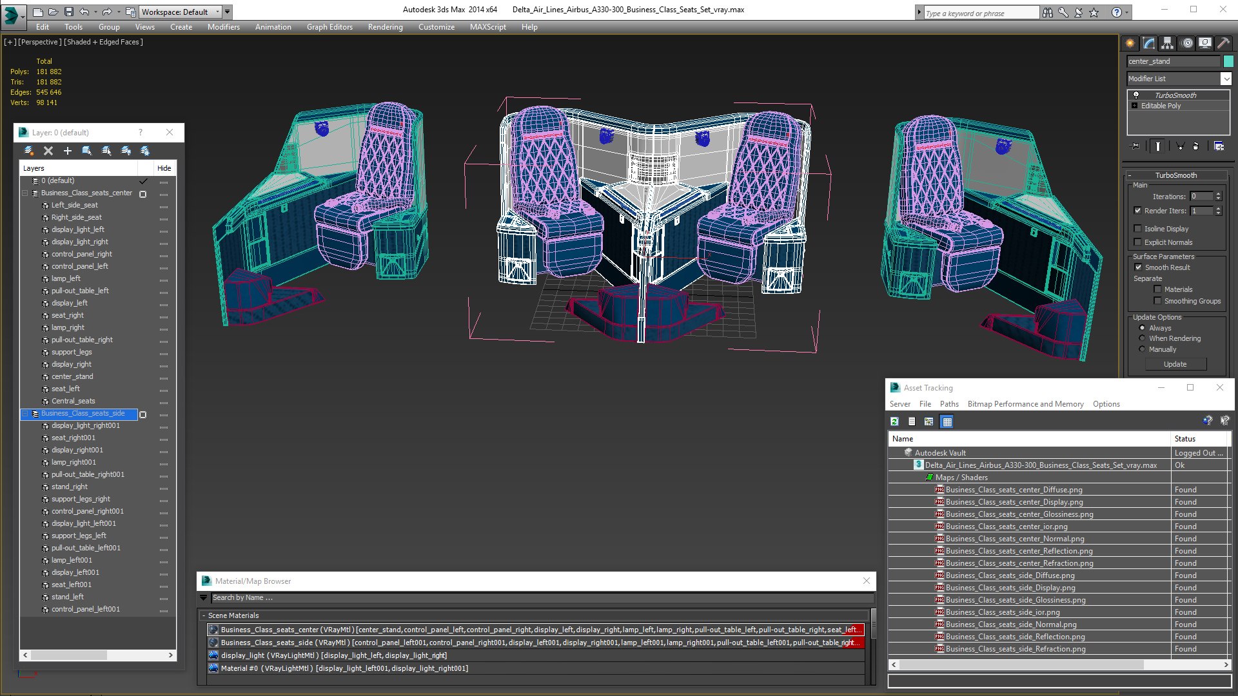Click the binoculars search icon
1238x696 pixels.
[x=1048, y=12]
